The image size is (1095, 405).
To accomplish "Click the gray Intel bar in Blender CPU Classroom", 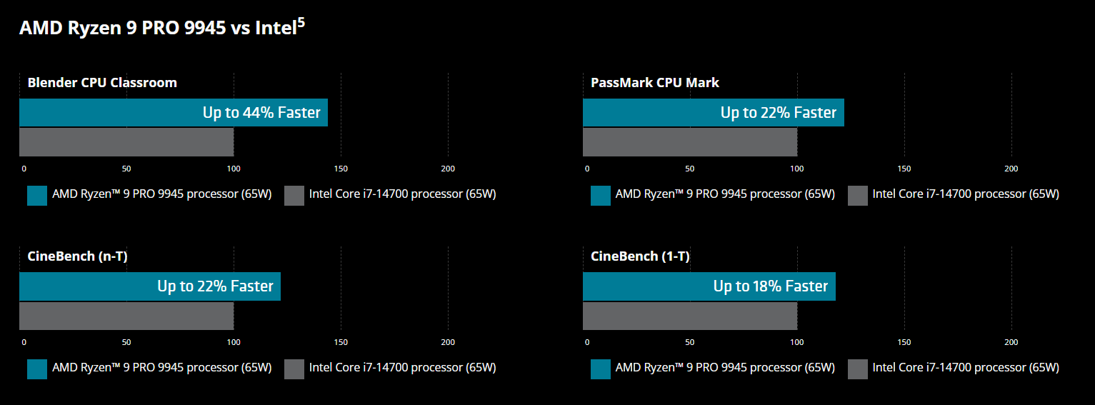I will click(x=126, y=142).
